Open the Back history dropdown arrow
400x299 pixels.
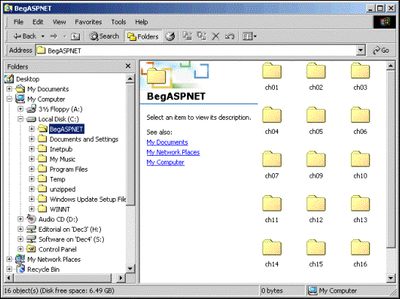click(x=42, y=37)
